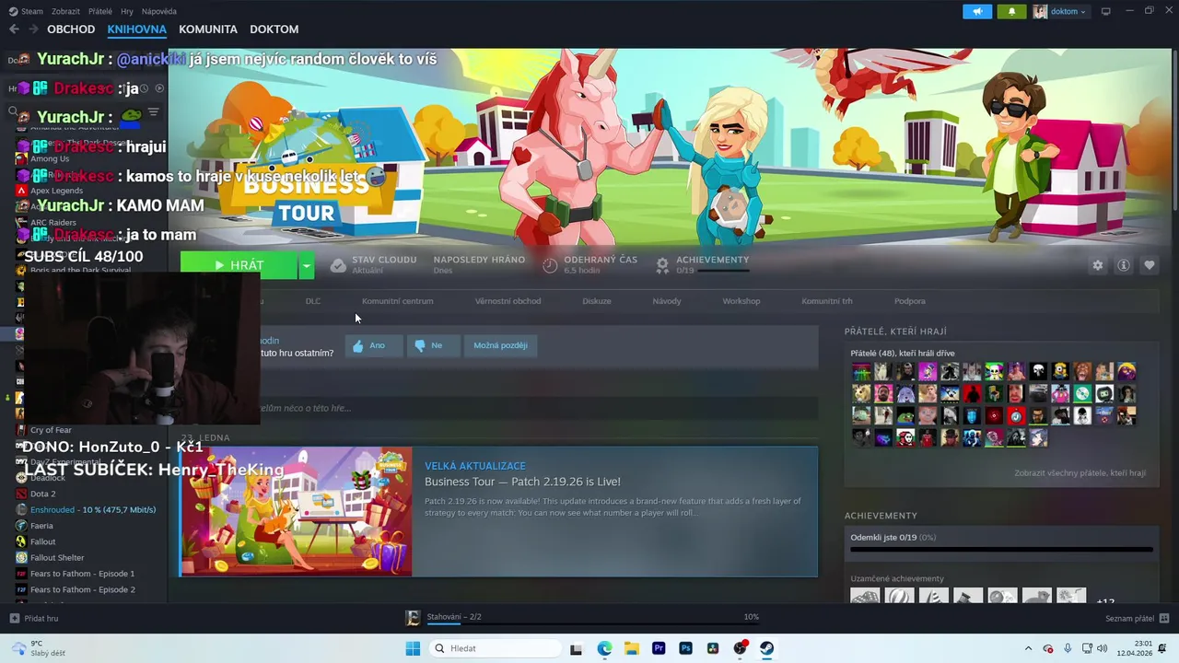The image size is (1179, 663).
Task: Open Premiere Pro from the taskbar
Action: point(659,648)
